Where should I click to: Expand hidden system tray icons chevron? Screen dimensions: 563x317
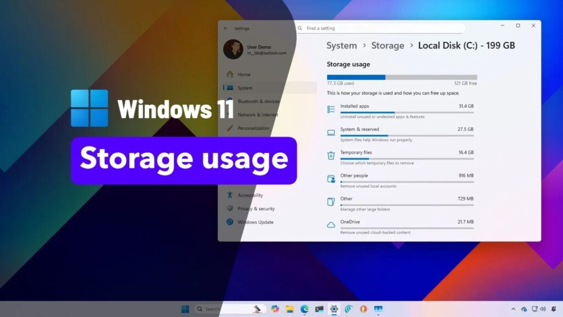click(514, 309)
